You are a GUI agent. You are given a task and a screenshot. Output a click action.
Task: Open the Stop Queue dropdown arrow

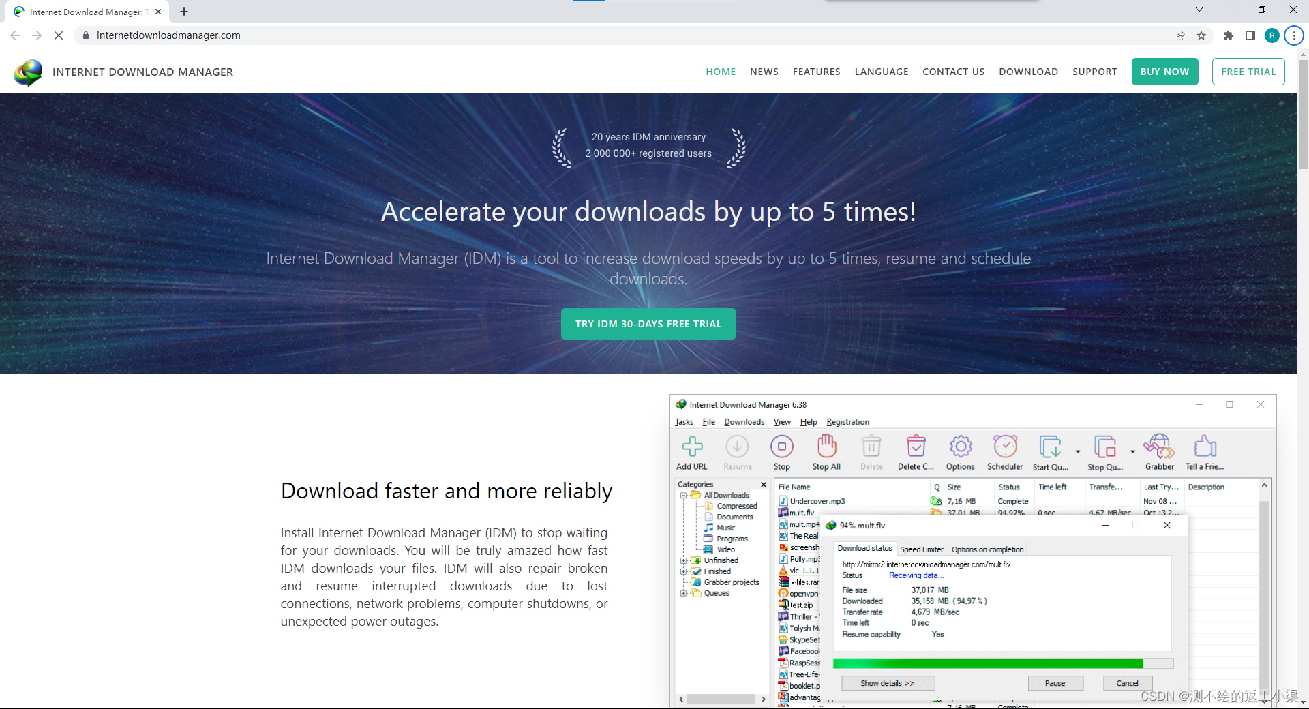(x=1132, y=451)
